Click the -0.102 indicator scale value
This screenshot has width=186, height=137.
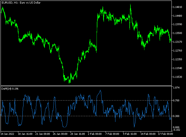coord(176,130)
